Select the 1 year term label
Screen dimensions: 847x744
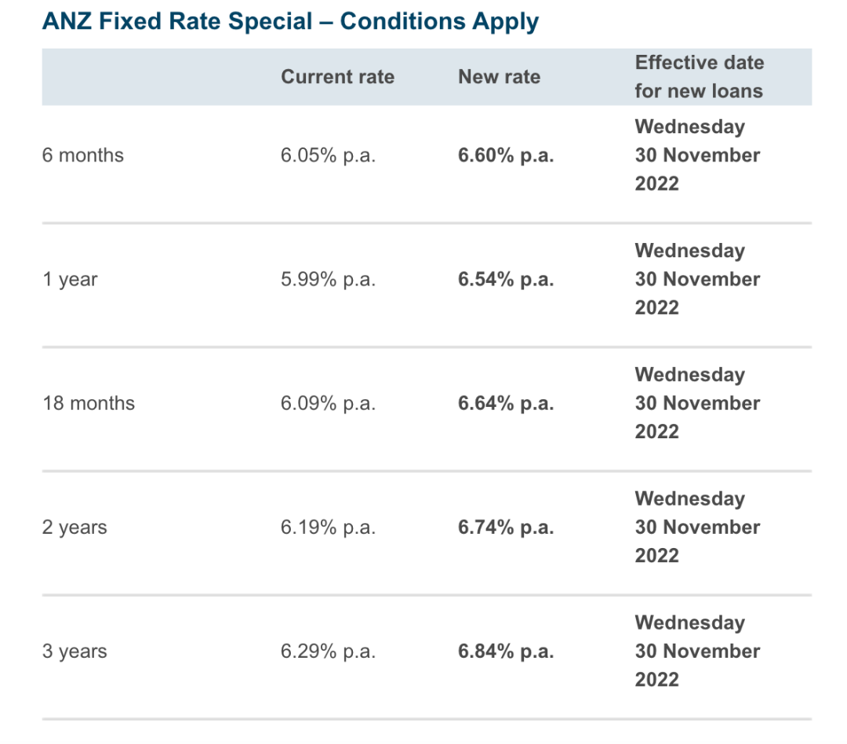coord(71,280)
